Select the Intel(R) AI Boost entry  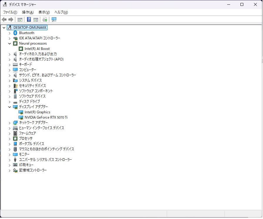(x=37, y=49)
